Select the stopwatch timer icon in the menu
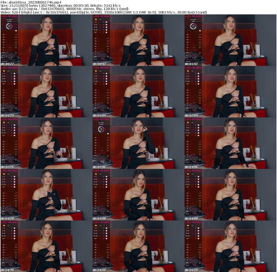This screenshot has width=277, height=272. click(x=108, y=103)
